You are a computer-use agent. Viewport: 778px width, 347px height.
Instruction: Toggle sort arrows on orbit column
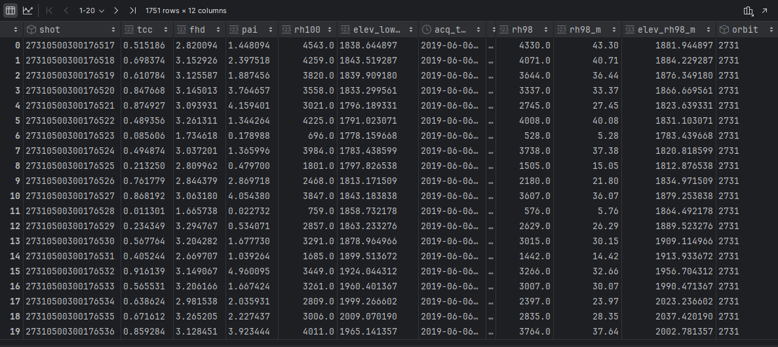click(x=770, y=29)
